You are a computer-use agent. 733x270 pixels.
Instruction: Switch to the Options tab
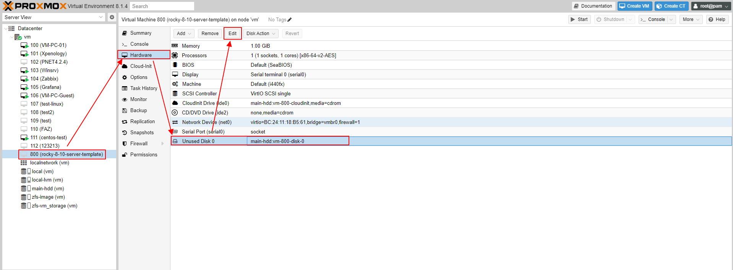point(144,77)
